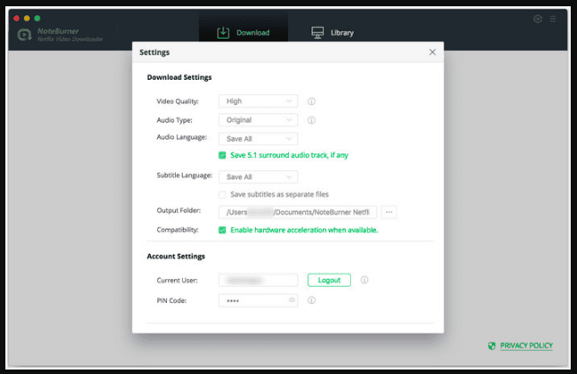Click the PIN Code field

258,300
